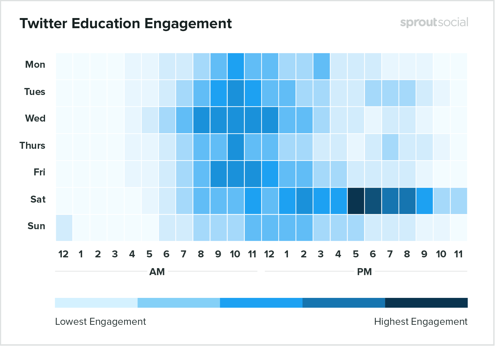Click the Thurs row label
This screenshot has width=495, height=346.
pos(32,146)
